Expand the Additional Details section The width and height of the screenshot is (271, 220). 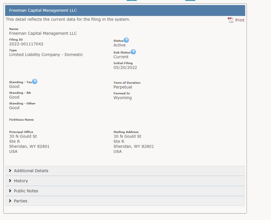tap(31, 171)
